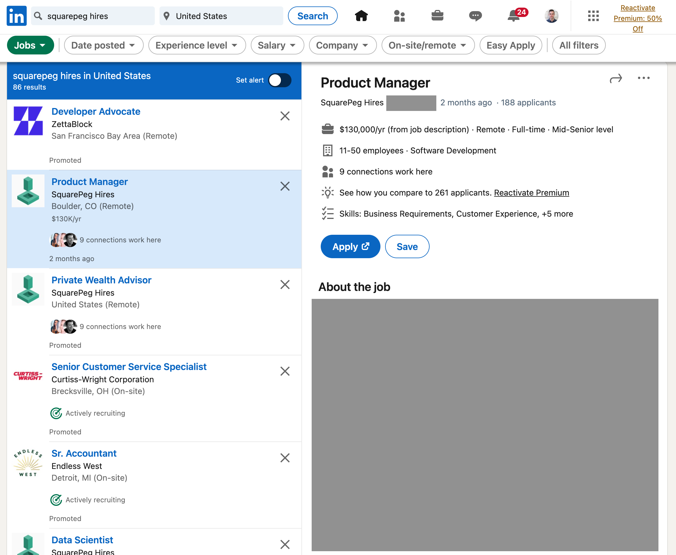Click '188 applicants' text

coord(528,103)
